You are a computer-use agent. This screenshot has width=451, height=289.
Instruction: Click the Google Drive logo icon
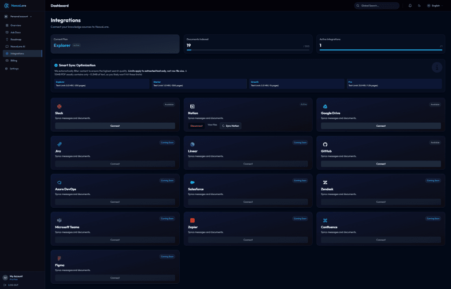click(x=325, y=106)
